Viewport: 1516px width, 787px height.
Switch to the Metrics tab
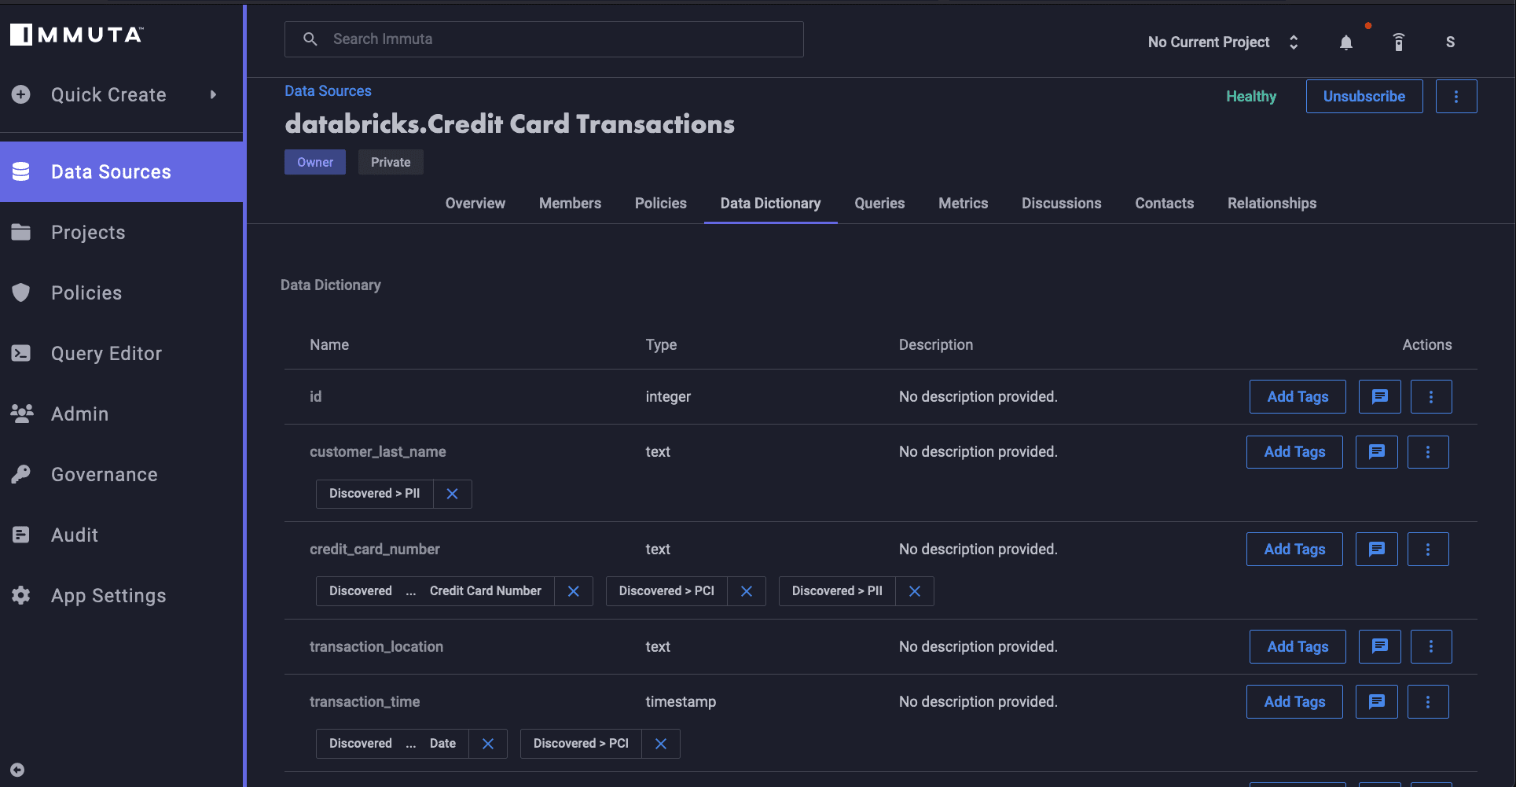(964, 204)
